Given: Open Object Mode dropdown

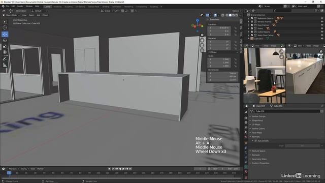Looking at the screenshot, I should click(x=11, y=15).
